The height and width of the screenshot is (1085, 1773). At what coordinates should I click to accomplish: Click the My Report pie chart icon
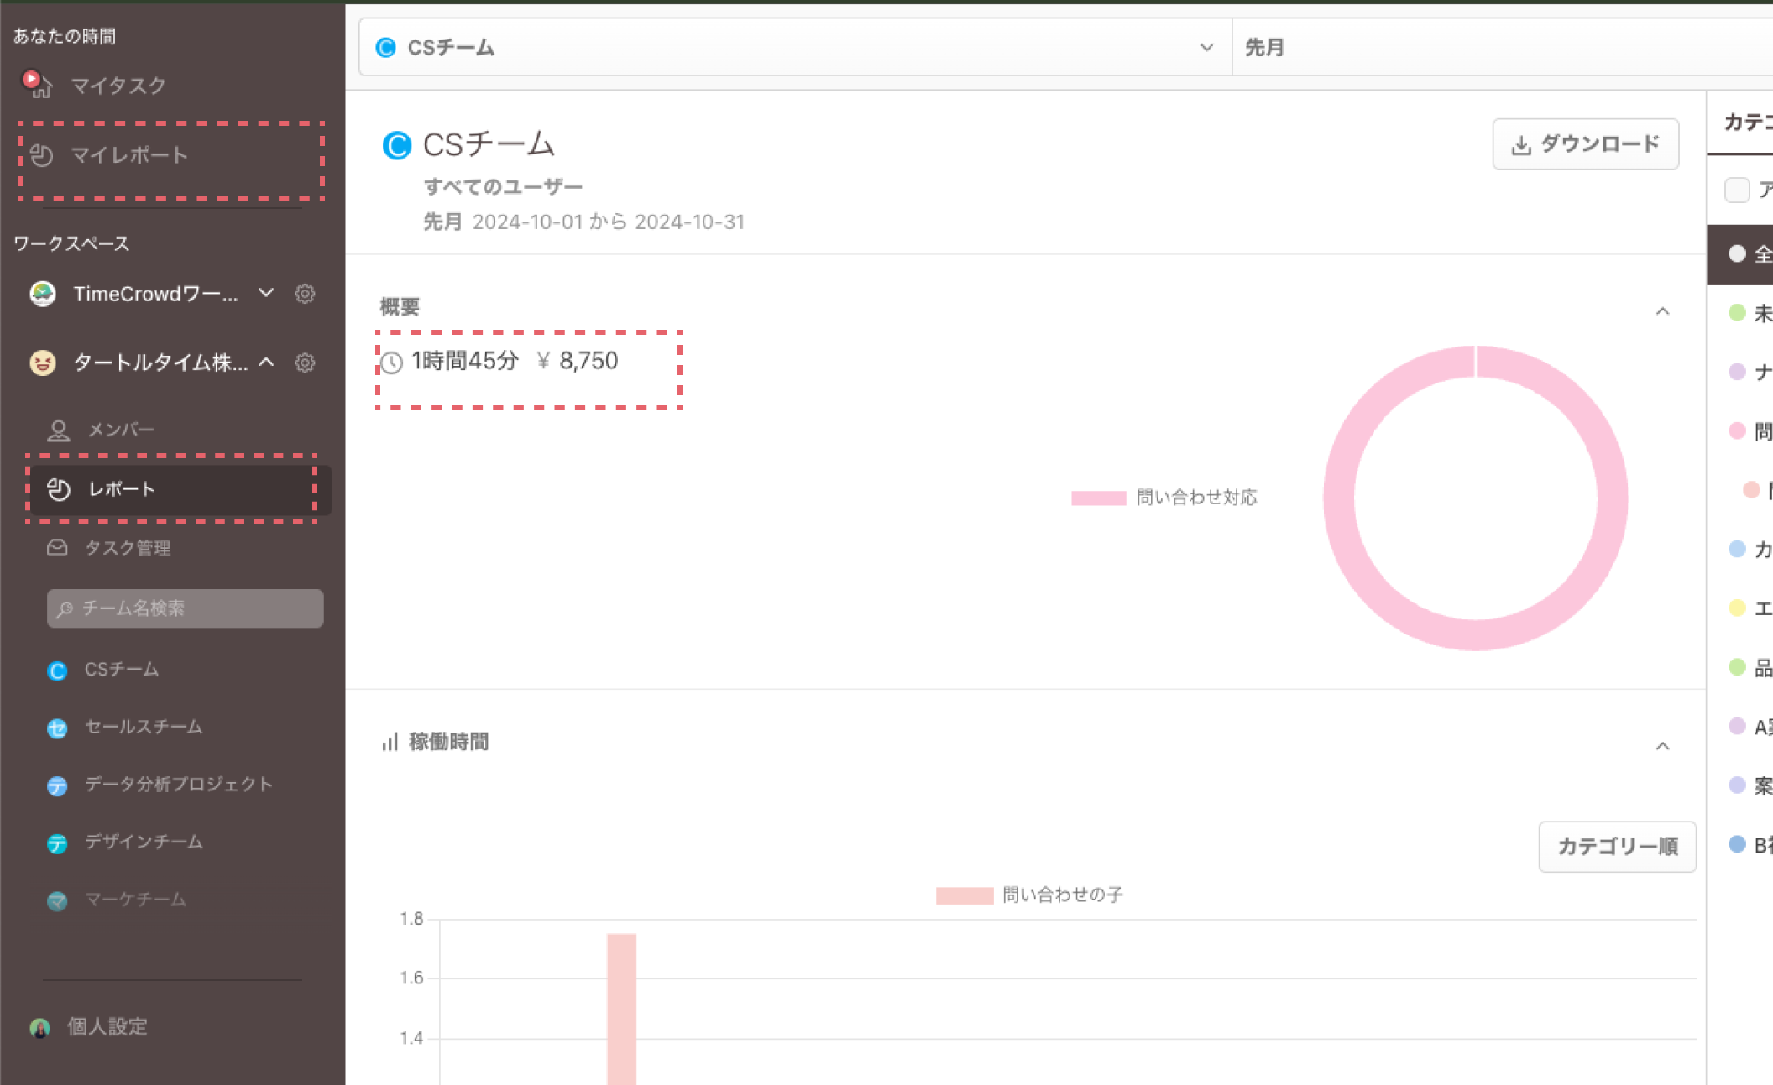click(42, 155)
